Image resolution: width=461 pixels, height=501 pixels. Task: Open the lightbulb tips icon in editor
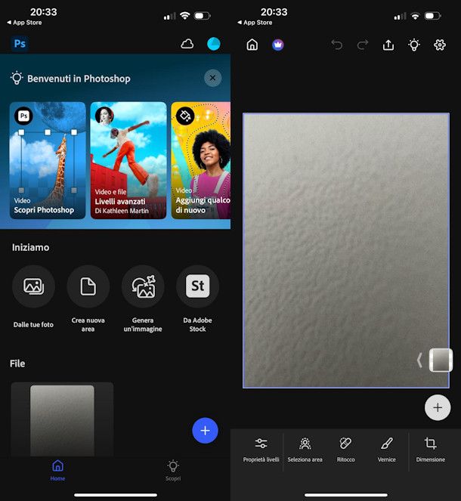pos(414,45)
